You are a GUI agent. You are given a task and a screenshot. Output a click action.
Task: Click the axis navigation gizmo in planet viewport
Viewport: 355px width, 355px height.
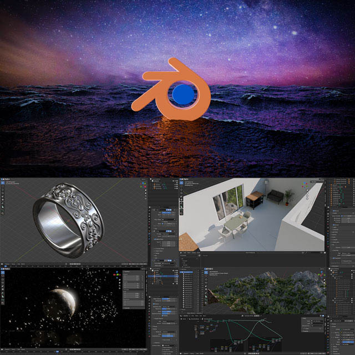[117, 275]
